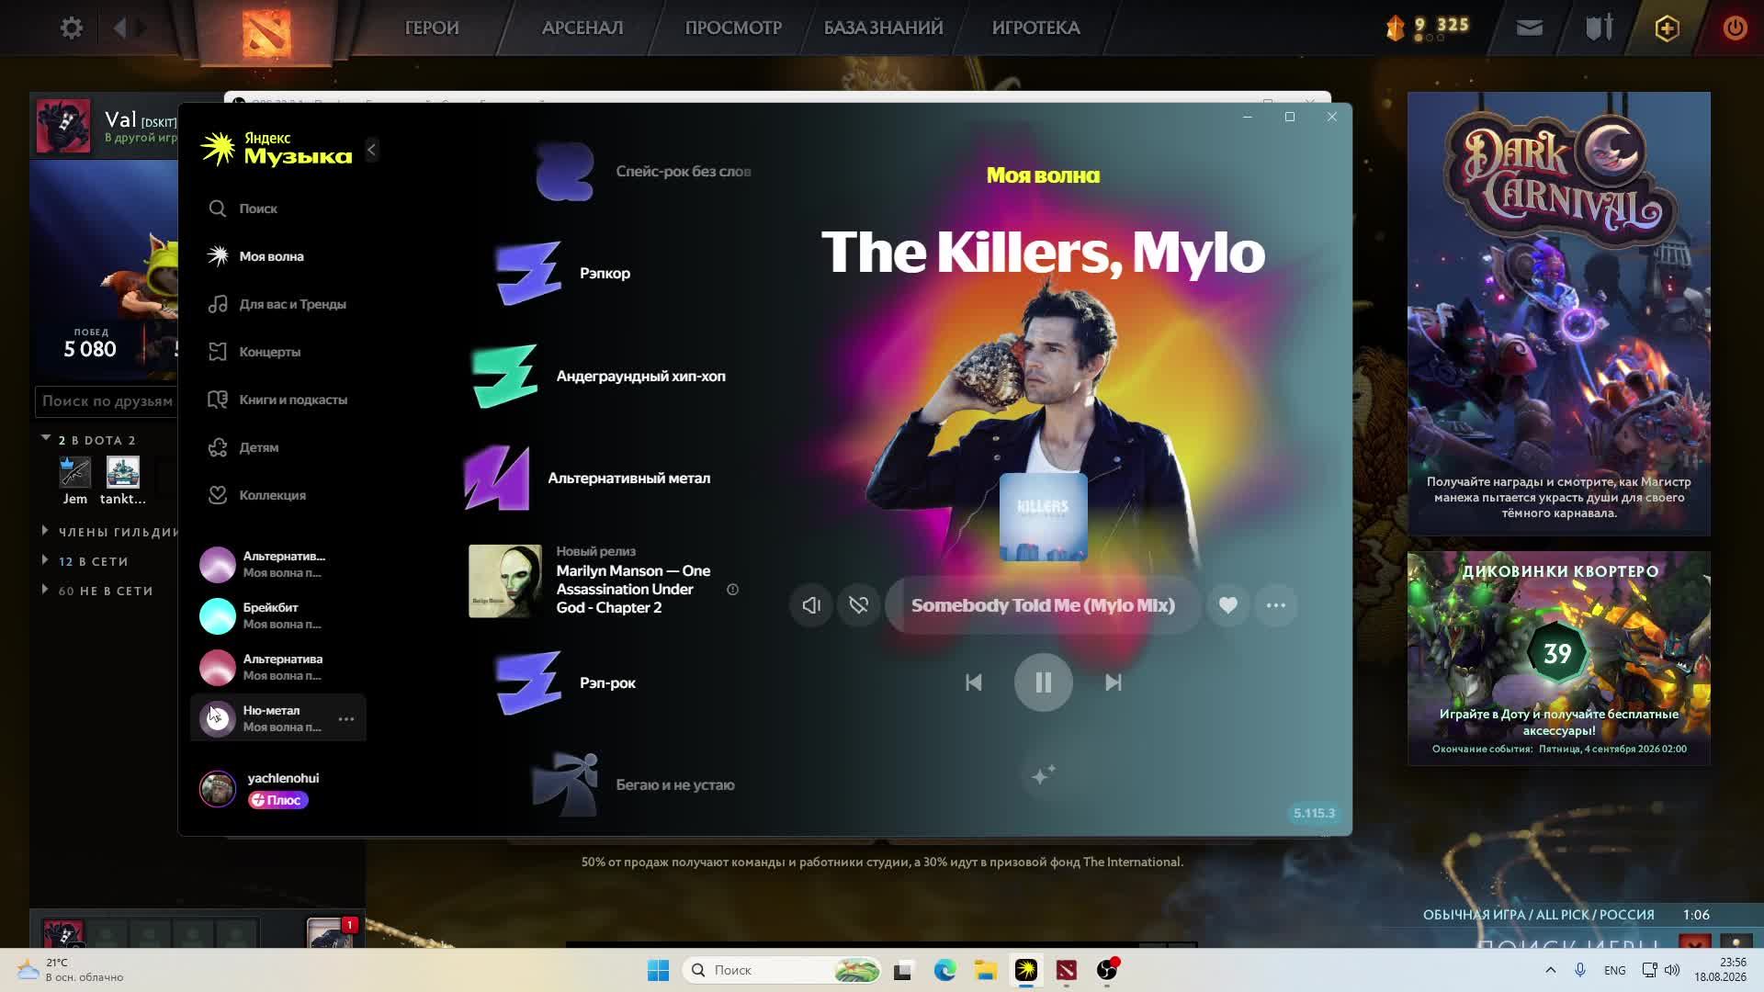Open Dota Plus hexagon icon
1764x992 pixels.
(1668, 28)
